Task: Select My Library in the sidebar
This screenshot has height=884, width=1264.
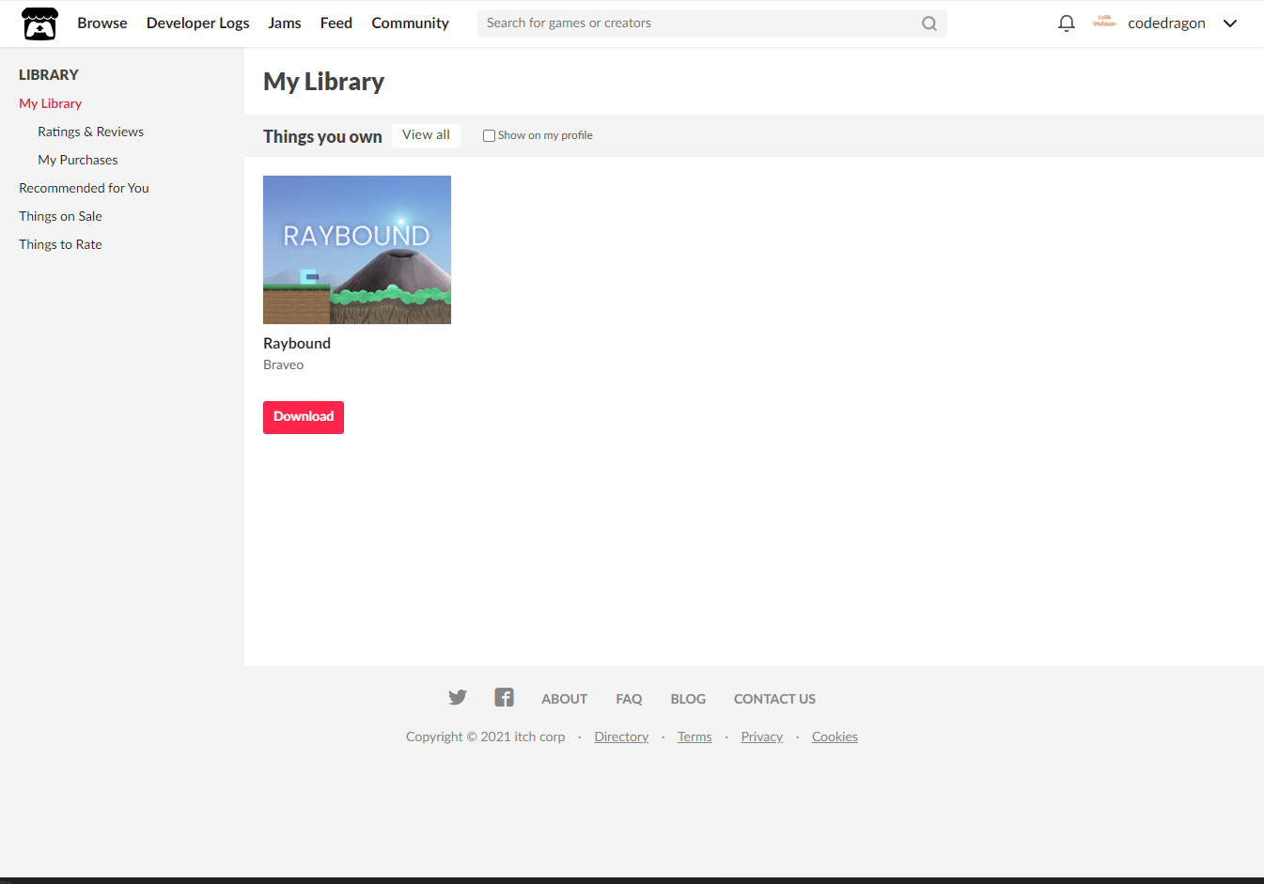Action: point(51,103)
